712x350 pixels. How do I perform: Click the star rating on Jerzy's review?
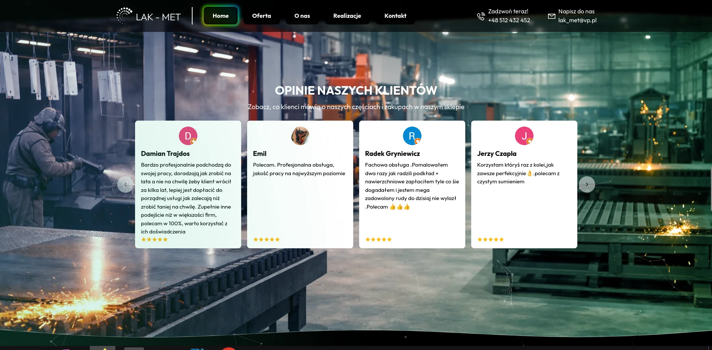click(x=490, y=239)
